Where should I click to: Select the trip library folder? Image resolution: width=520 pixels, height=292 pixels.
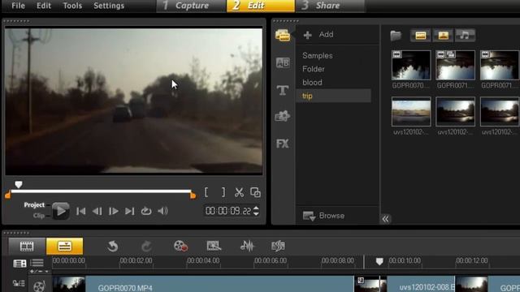[x=333, y=96]
